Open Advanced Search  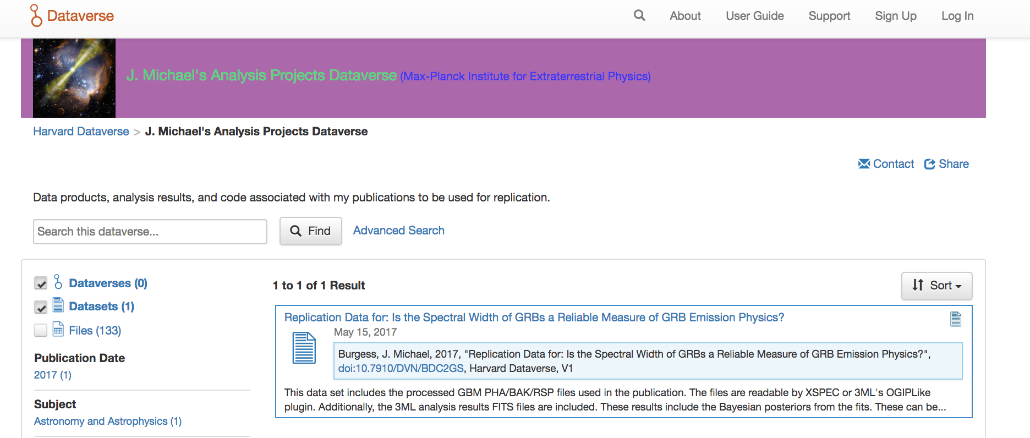point(399,231)
